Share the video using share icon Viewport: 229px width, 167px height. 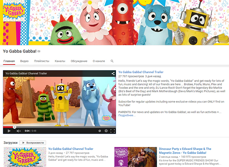click(113, 73)
